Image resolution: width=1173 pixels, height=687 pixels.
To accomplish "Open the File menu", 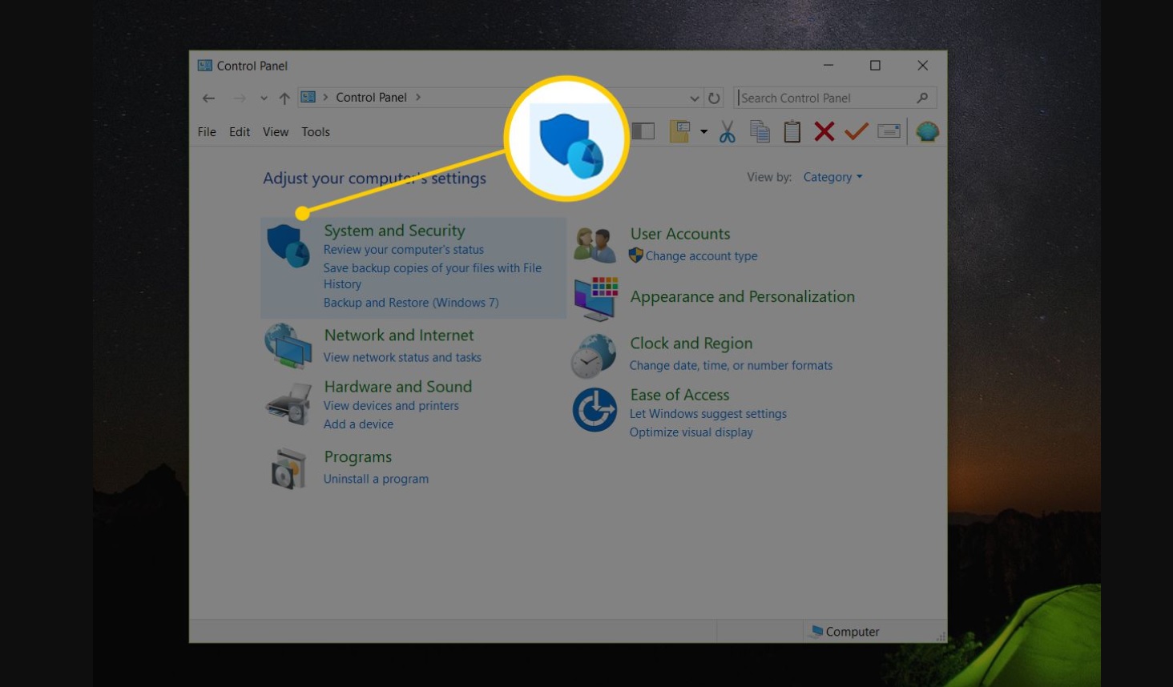I will click(x=207, y=131).
